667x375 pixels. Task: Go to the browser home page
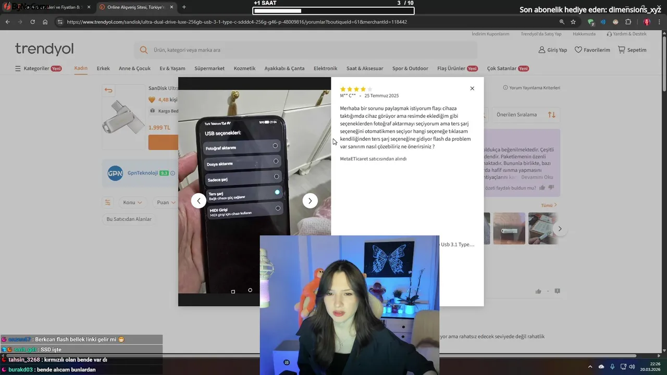(45, 22)
